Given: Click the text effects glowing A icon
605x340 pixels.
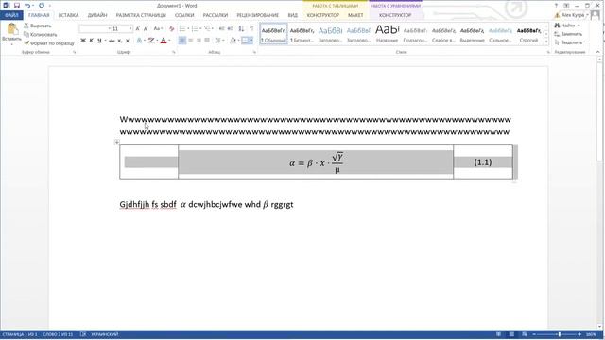Looking at the screenshot, I should pyautogui.click(x=139, y=41).
